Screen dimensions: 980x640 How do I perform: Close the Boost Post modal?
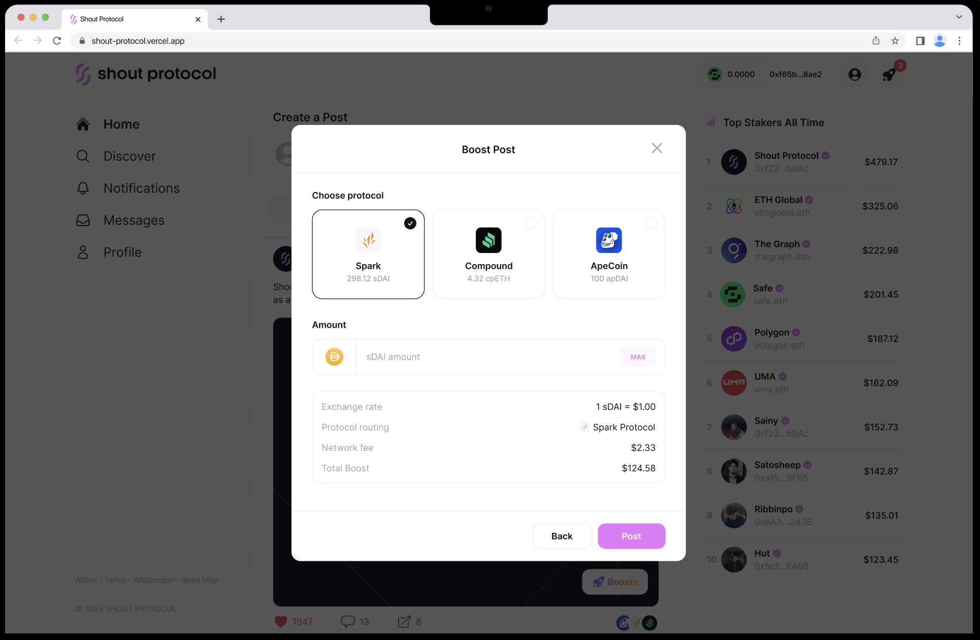coord(657,148)
